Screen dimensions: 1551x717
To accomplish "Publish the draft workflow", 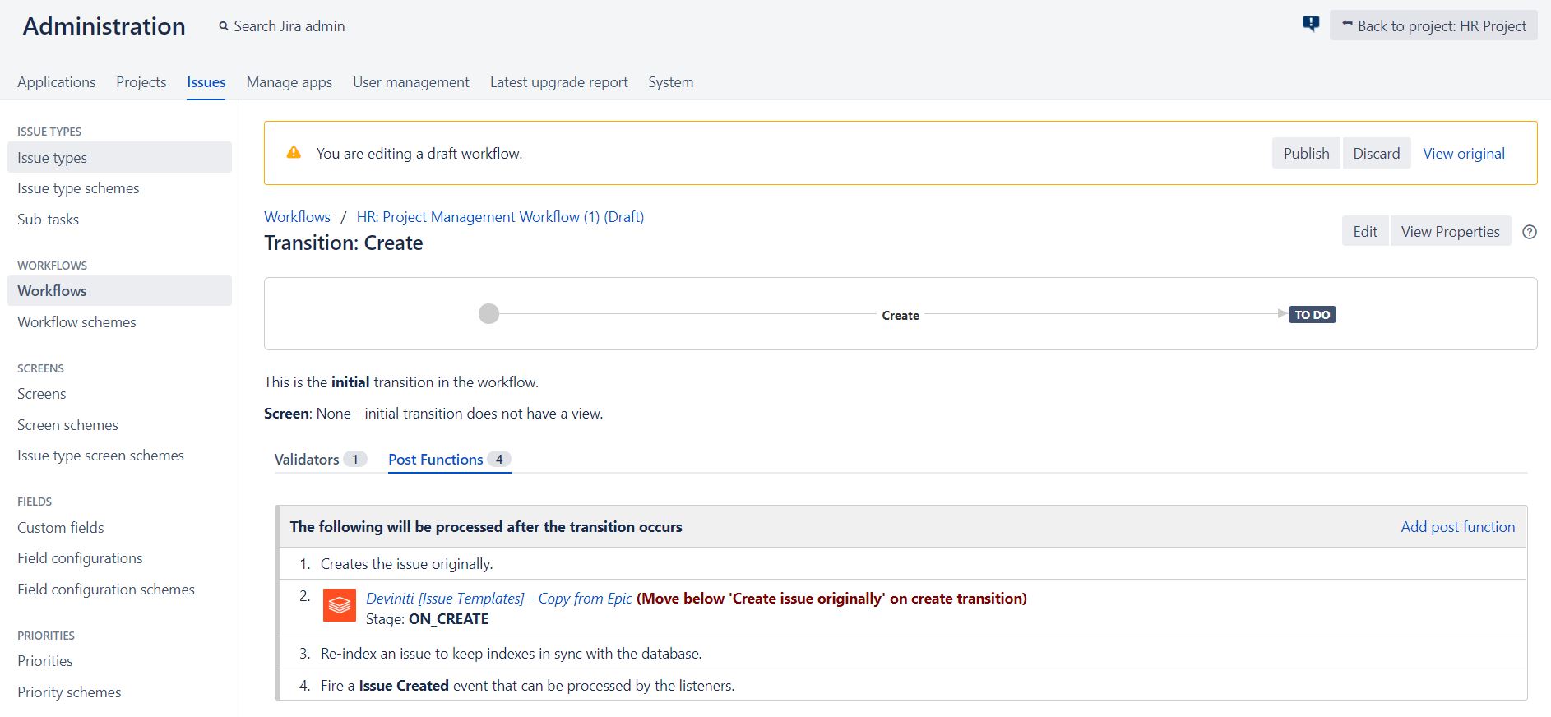I will (1306, 154).
